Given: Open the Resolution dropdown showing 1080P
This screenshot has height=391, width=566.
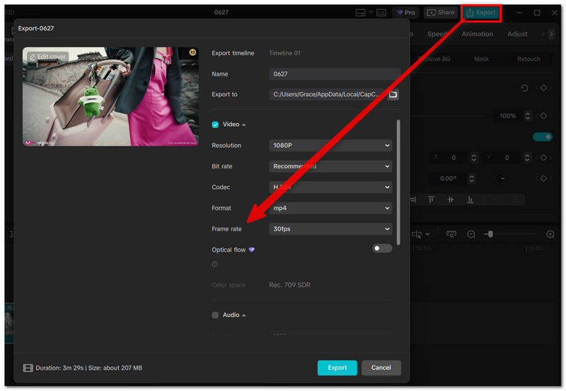Looking at the screenshot, I should [330, 146].
